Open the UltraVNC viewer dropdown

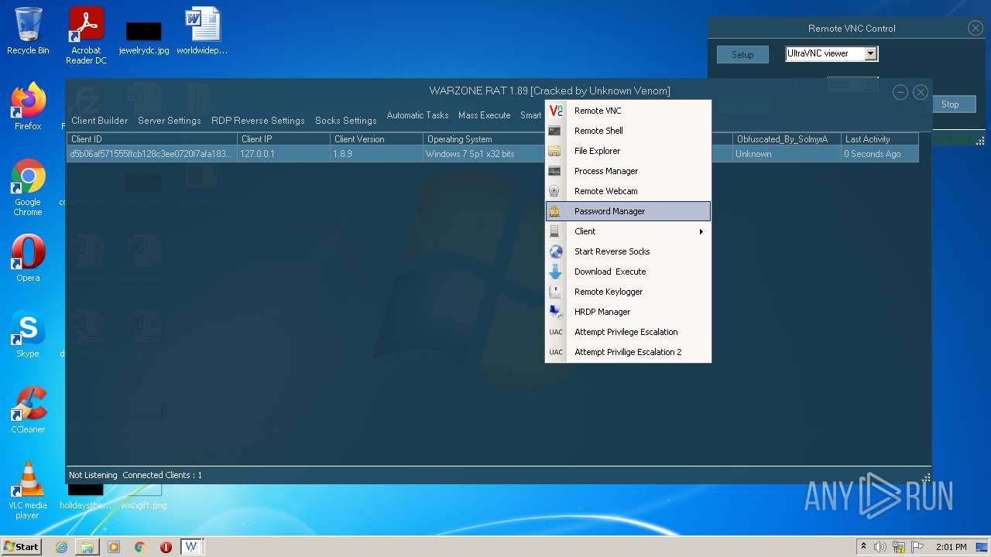tap(871, 53)
